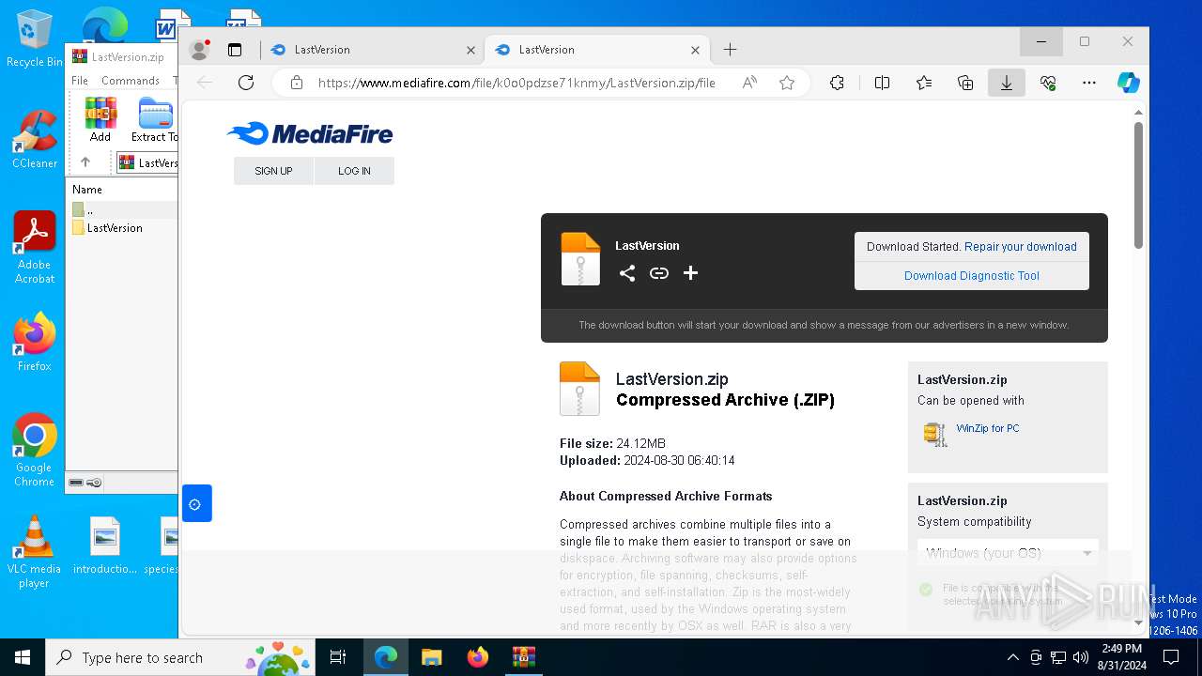Click WinRAR Add toolbar icon
Image resolution: width=1202 pixels, height=676 pixels.
[100, 119]
